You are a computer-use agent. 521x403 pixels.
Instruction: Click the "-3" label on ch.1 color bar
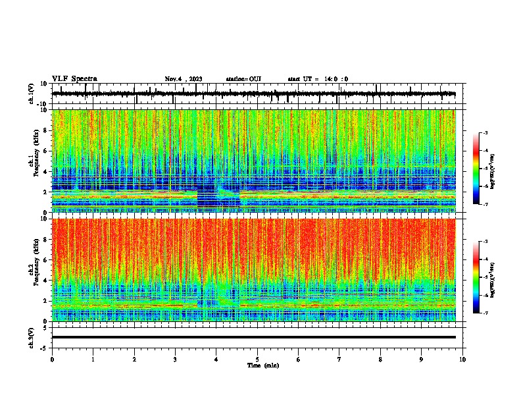[x=485, y=132]
